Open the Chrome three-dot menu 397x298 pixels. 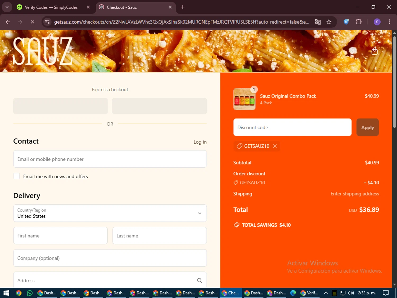(389, 22)
